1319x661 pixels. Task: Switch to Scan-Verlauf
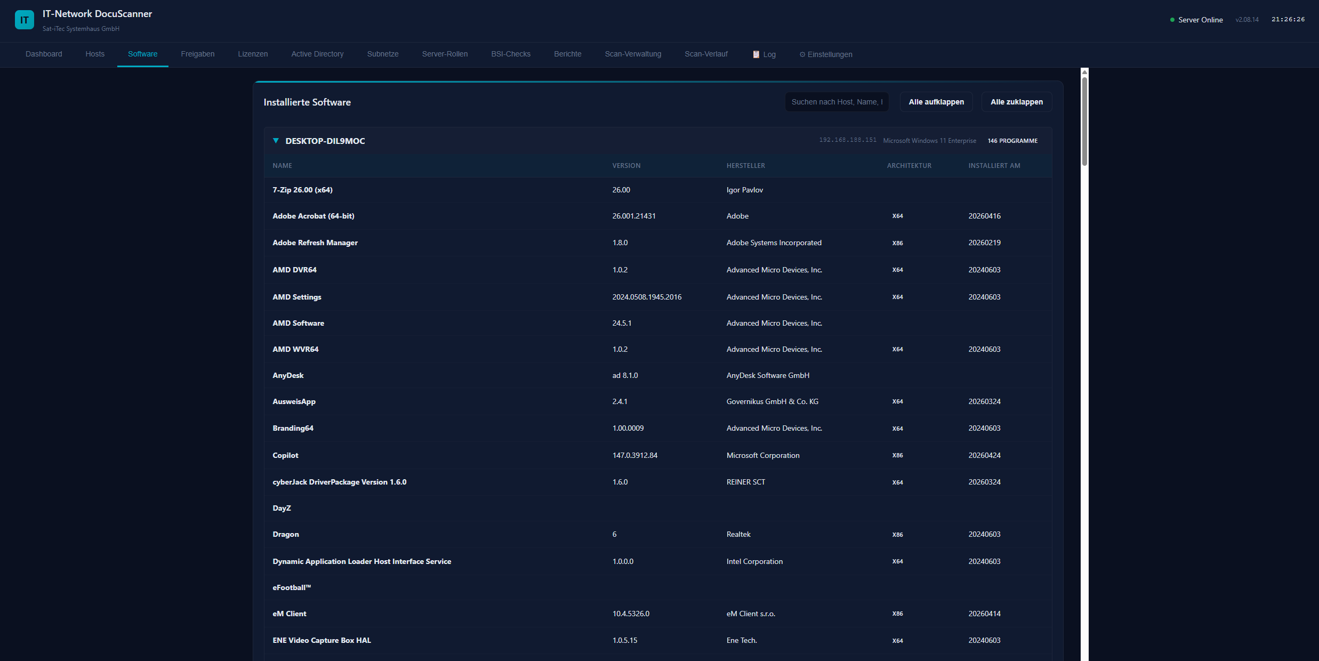click(x=706, y=54)
